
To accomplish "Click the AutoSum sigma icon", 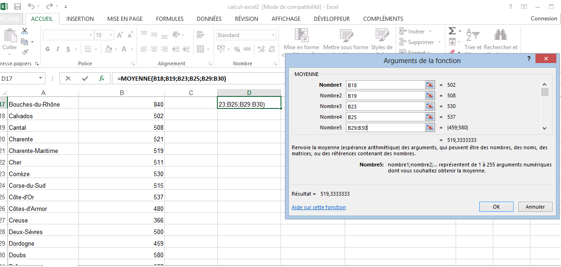I will 452,31.
